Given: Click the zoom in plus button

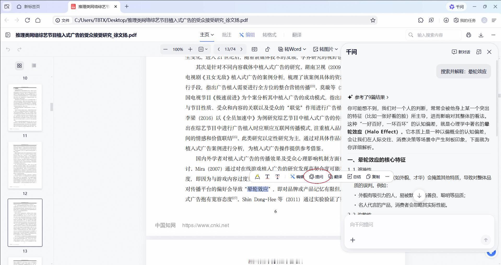Looking at the screenshot, I should [x=190, y=49].
